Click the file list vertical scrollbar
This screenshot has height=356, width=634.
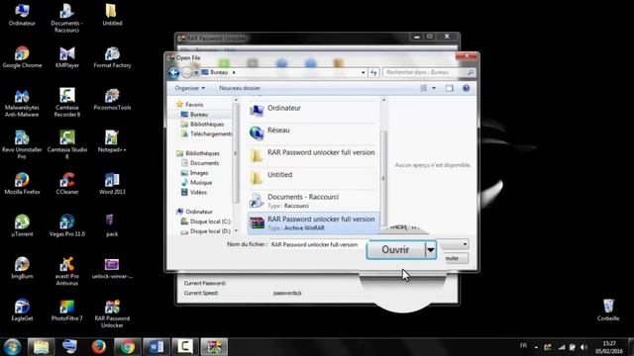pos(383,178)
